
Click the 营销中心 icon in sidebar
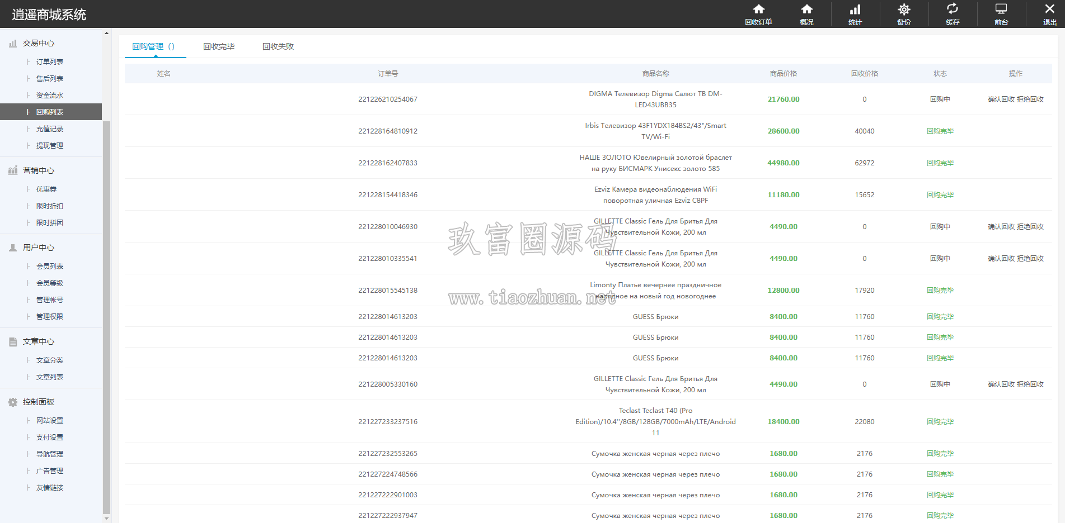point(13,170)
